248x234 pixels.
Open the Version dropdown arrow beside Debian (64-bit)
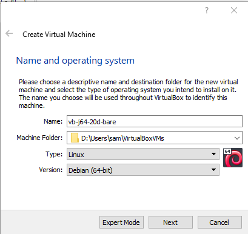coord(213,170)
